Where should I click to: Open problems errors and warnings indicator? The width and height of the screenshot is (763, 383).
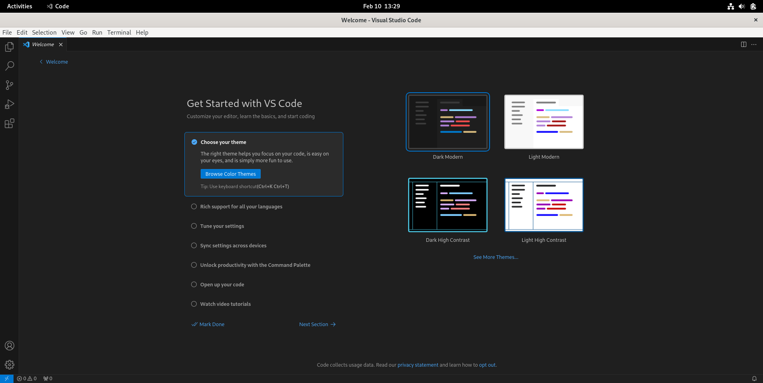(27, 379)
